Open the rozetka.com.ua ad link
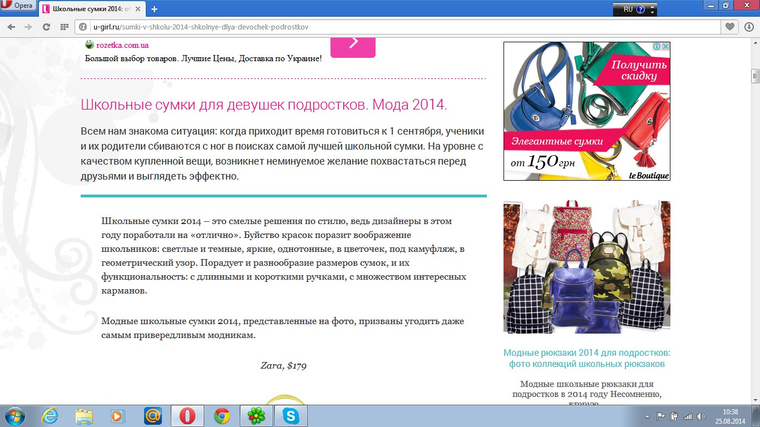The height and width of the screenshot is (427, 760). 122,45
